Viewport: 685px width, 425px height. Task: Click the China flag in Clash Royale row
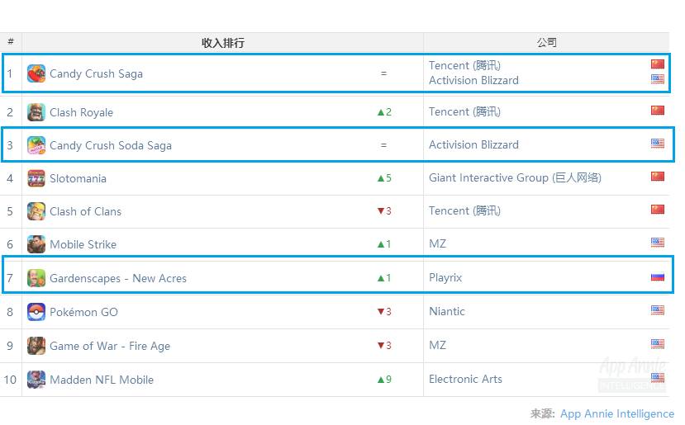(658, 111)
